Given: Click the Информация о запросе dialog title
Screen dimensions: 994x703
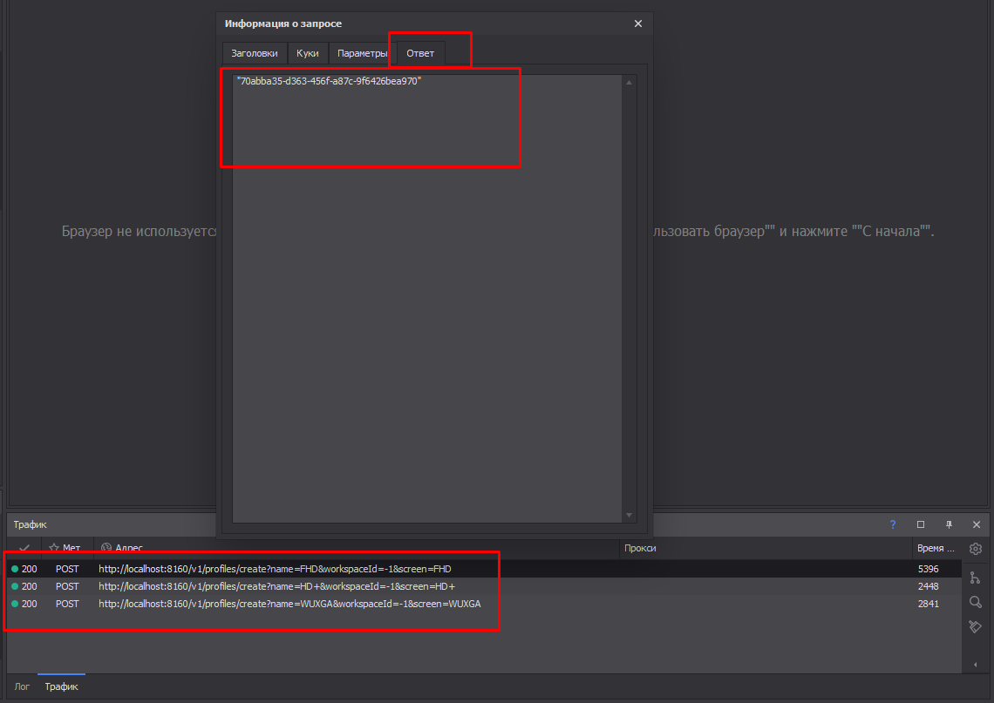Looking at the screenshot, I should (x=283, y=24).
